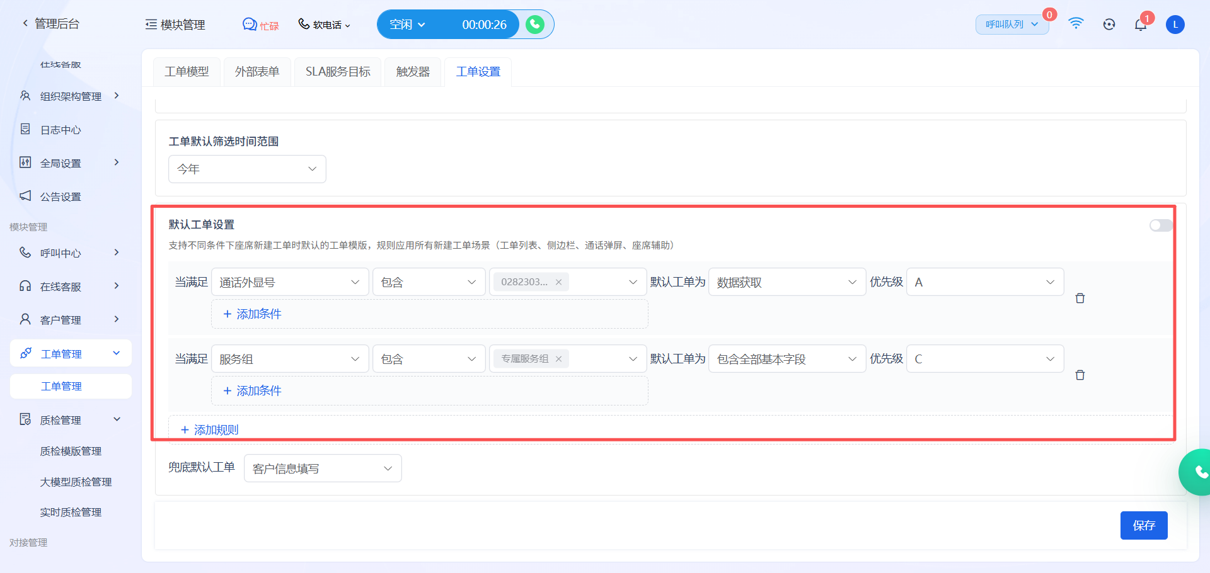Click the 全局设置 sliders icon

pyautogui.click(x=25, y=162)
